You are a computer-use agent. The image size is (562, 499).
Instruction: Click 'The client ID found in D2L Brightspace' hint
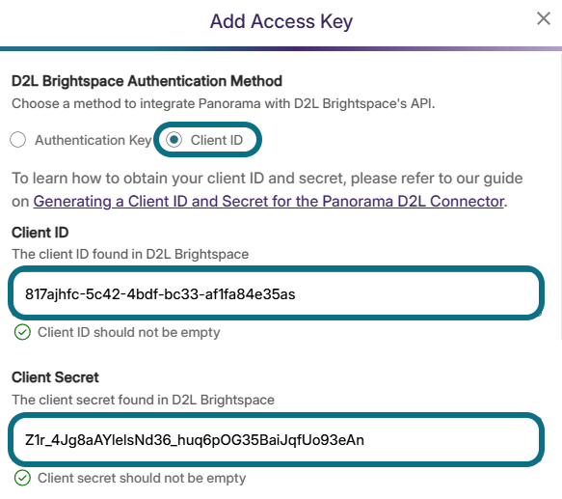click(130, 254)
